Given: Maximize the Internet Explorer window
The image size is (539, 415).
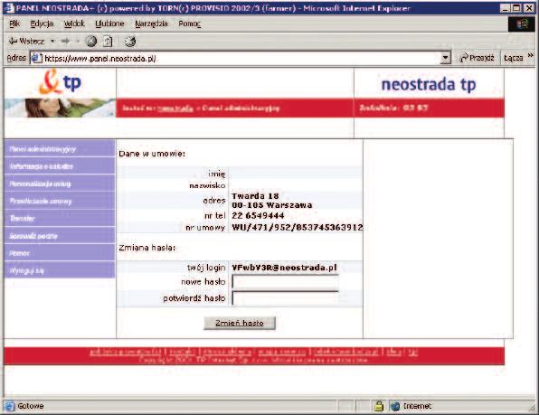Looking at the screenshot, I should click(516, 8).
